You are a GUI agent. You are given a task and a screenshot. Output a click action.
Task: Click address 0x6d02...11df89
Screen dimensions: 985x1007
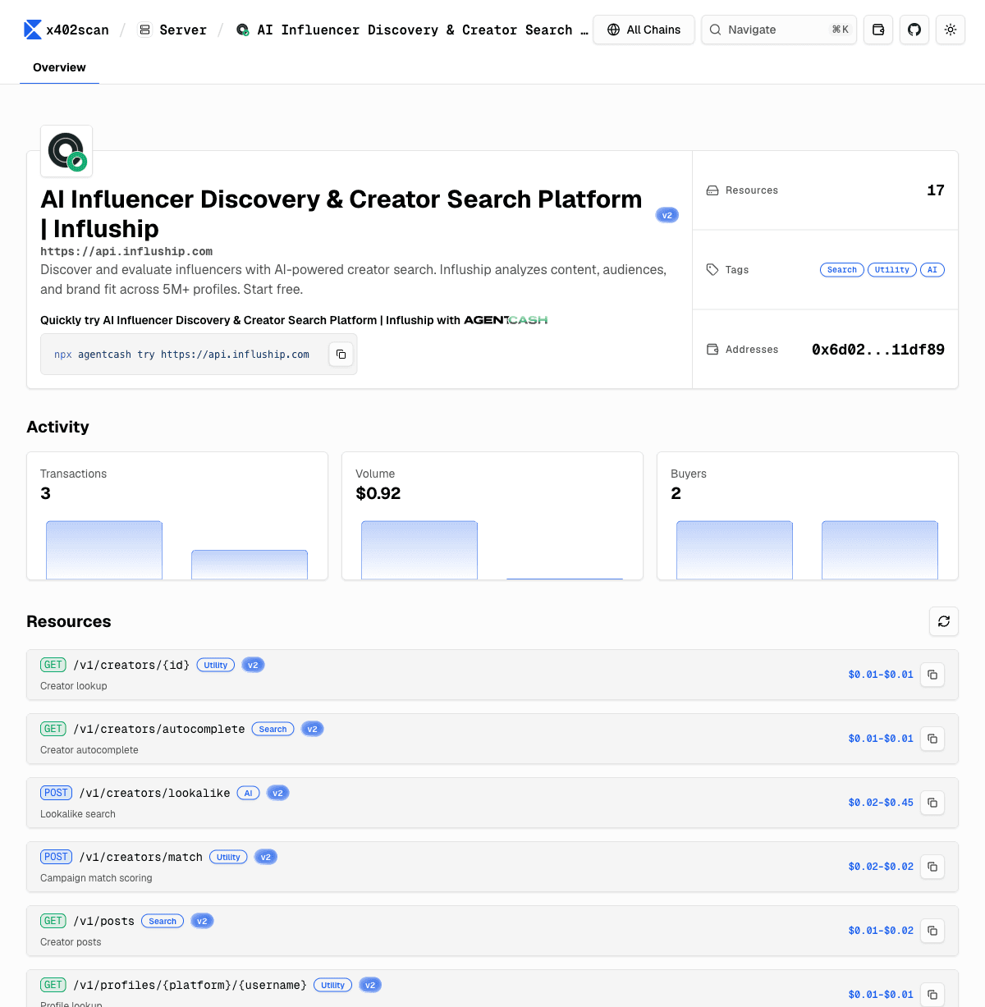[878, 350]
